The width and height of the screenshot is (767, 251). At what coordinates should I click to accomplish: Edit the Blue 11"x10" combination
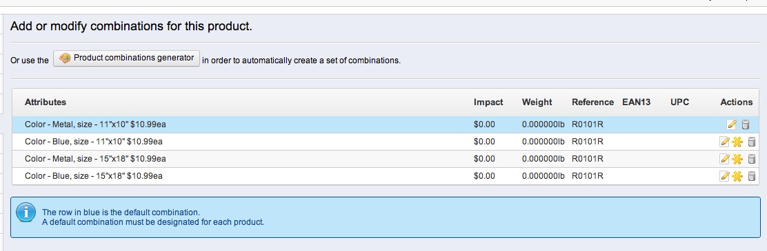pyautogui.click(x=725, y=142)
